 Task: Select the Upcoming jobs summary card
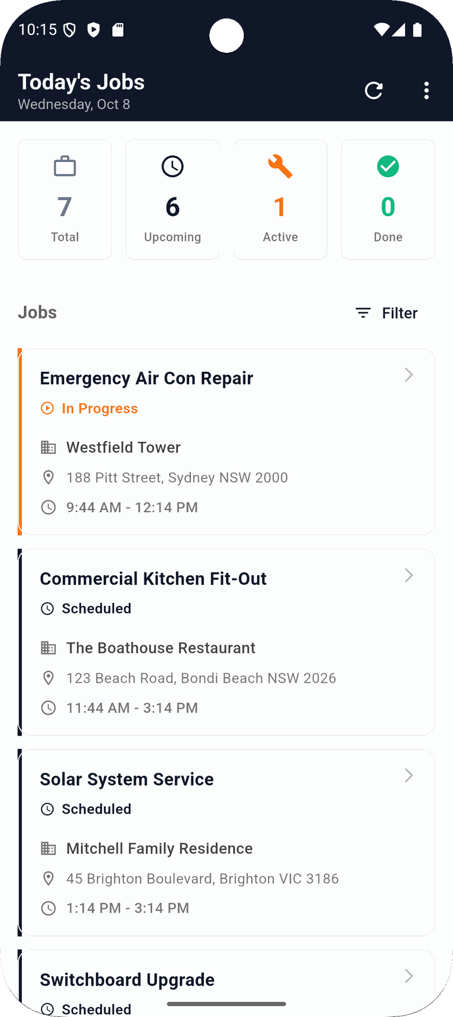(x=172, y=200)
